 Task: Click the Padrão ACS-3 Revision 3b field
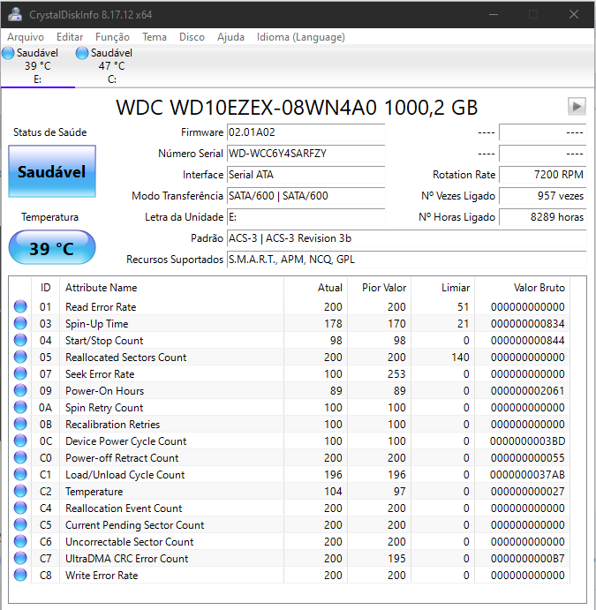[x=406, y=238]
